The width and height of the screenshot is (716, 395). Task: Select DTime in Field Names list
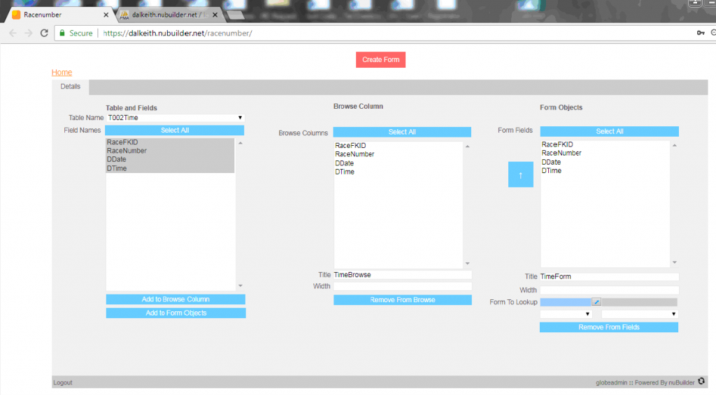point(170,168)
